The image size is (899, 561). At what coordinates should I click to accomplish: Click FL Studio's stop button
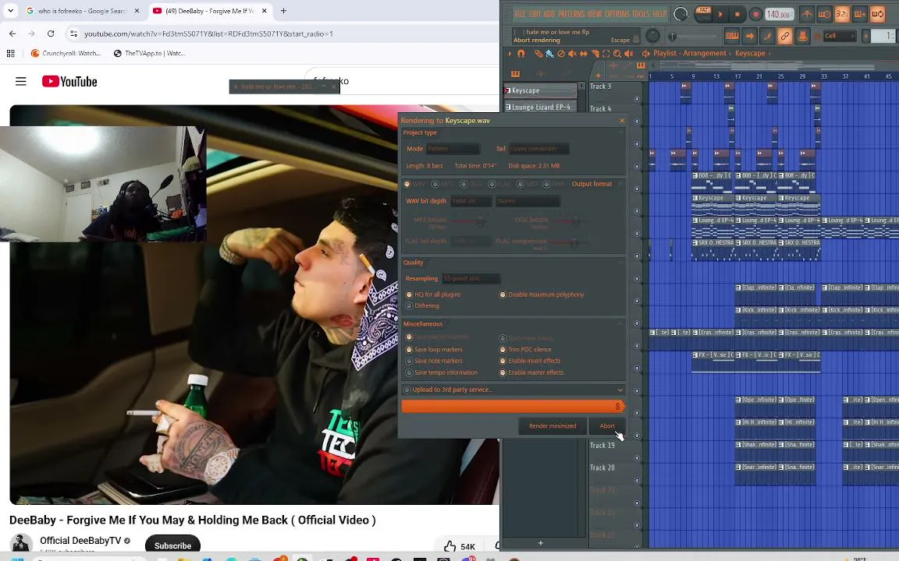[738, 14]
